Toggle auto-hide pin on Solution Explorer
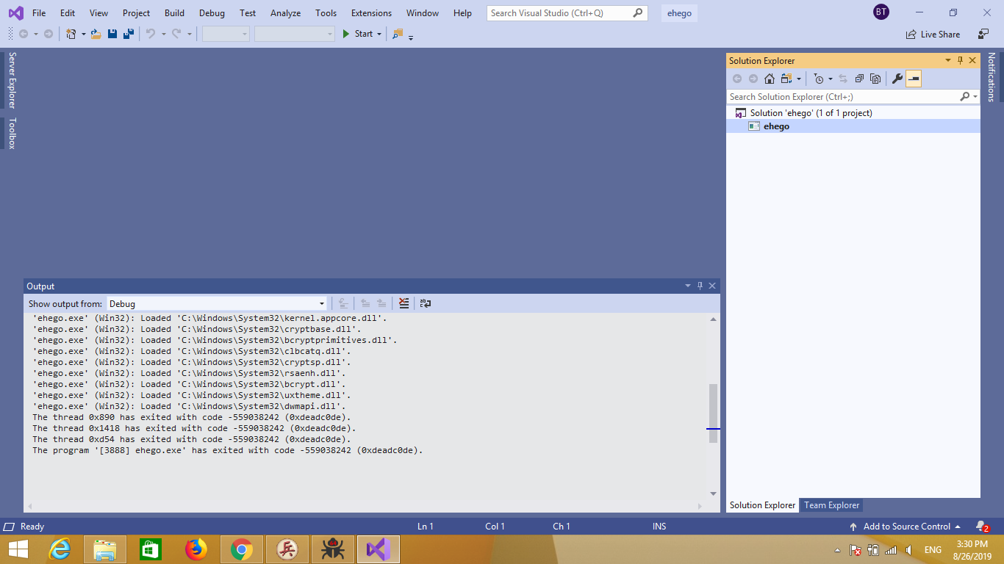This screenshot has width=1004, height=564. (960, 61)
